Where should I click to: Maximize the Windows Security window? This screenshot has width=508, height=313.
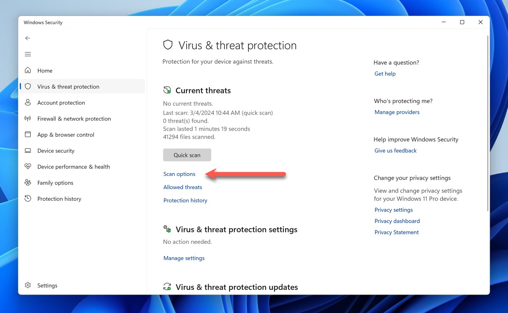pyautogui.click(x=462, y=22)
